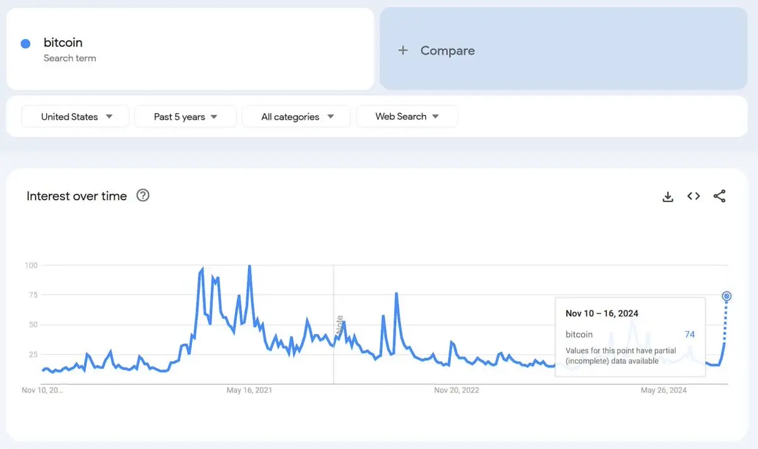Open the embed code icon
Screen dimensions: 758x449
pos(694,196)
